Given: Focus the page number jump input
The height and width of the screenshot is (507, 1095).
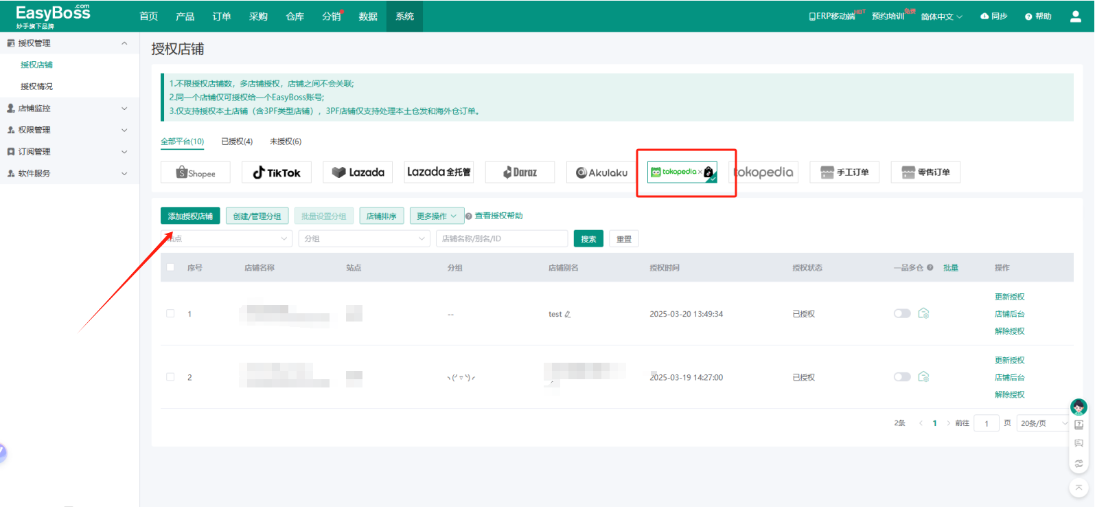Looking at the screenshot, I should point(987,423).
